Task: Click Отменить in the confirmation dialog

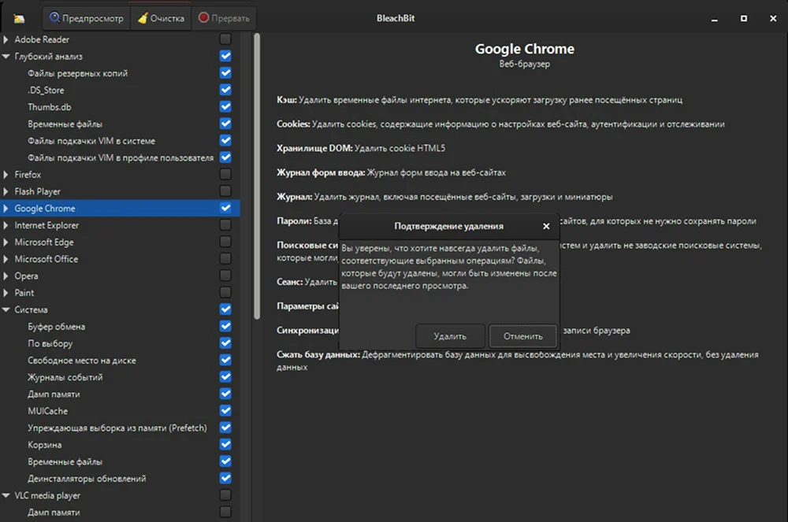Action: (x=523, y=336)
